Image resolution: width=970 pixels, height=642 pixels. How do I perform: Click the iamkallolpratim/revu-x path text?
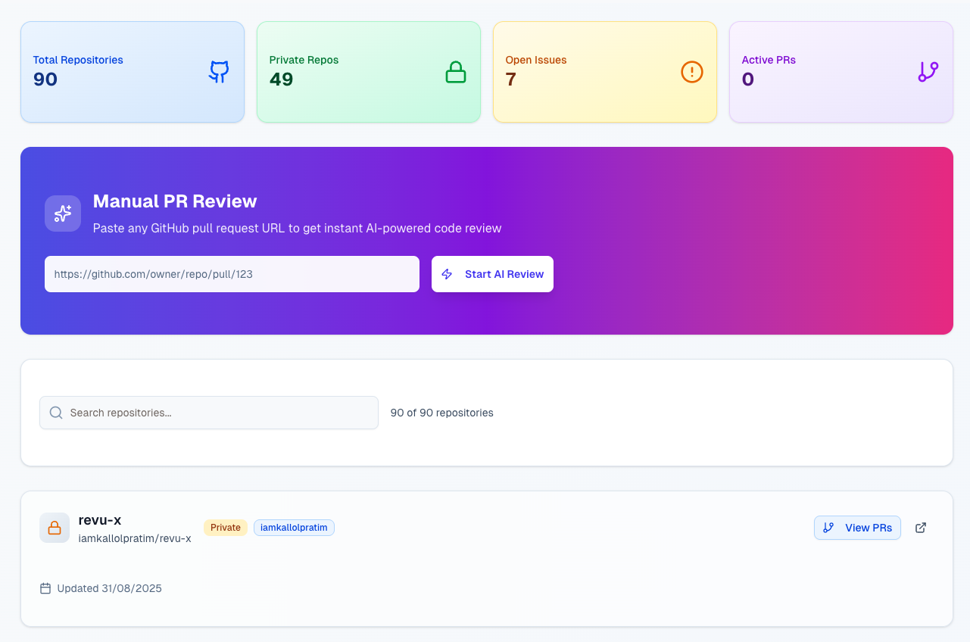click(135, 538)
